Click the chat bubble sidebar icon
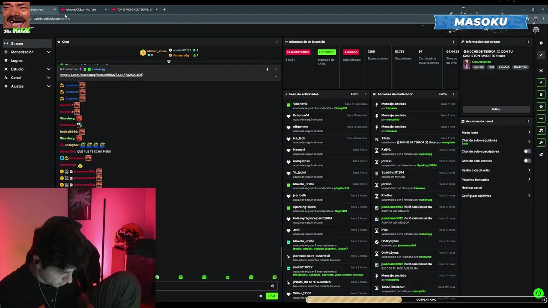This screenshot has height=308, width=548. (541, 107)
